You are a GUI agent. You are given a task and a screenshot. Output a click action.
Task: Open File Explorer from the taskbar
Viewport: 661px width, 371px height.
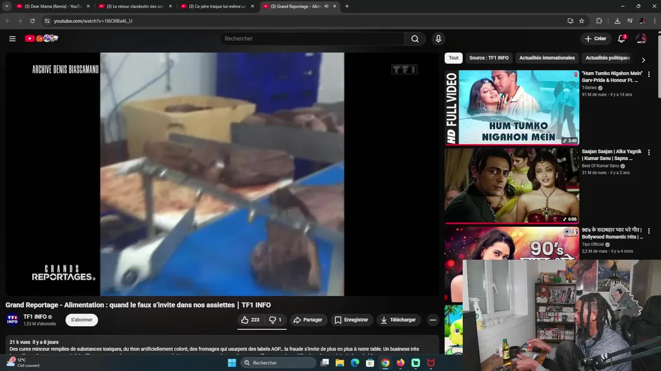click(x=340, y=363)
